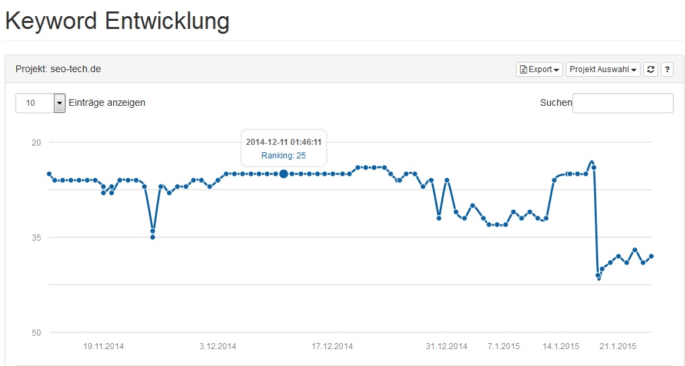Image resolution: width=685 pixels, height=366 pixels.
Task: Click the 31.12.2014 date axis label
Action: (x=447, y=346)
